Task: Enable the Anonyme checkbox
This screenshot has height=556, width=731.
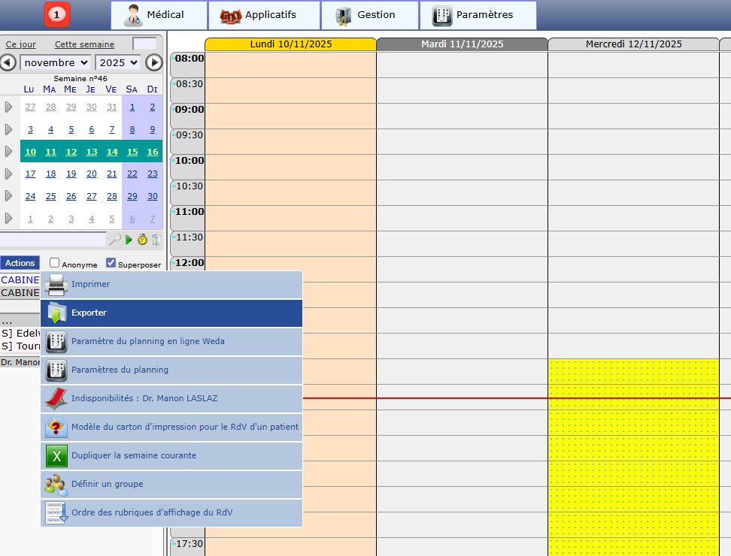Action: tap(55, 263)
